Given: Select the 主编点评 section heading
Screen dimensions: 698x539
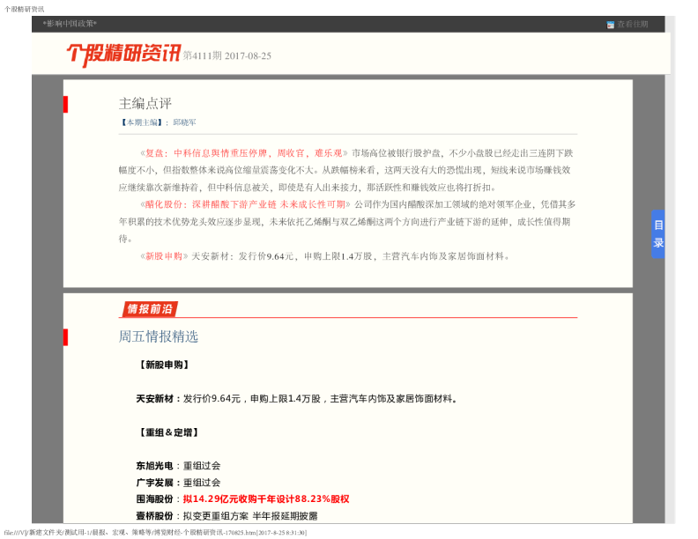Looking at the screenshot, I should click(x=145, y=104).
